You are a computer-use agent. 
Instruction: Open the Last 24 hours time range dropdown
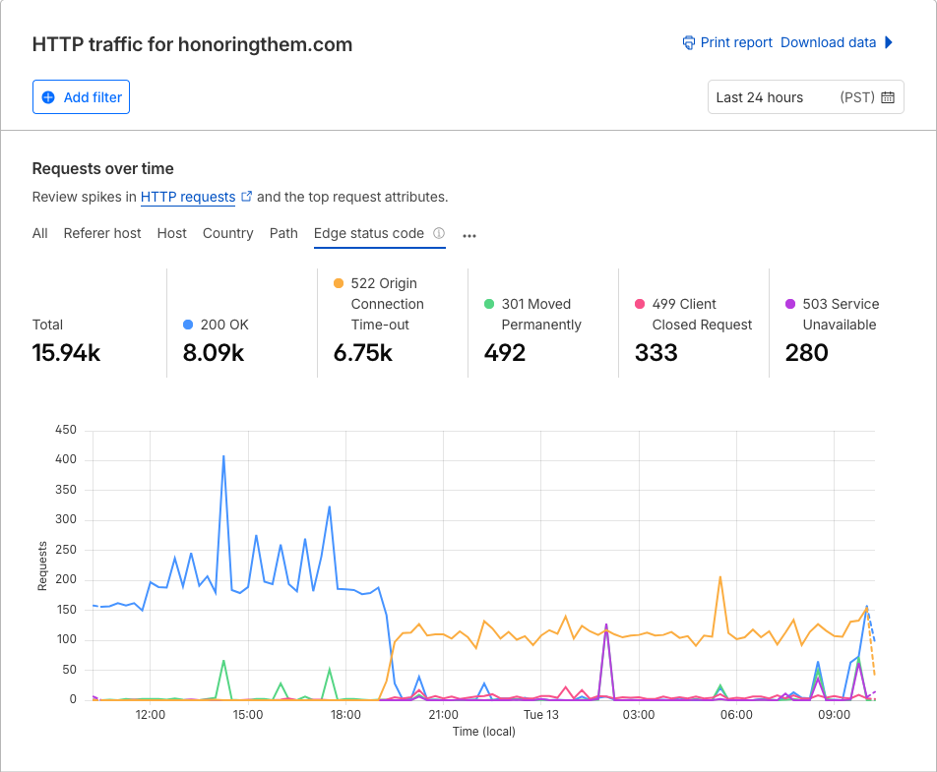pyautogui.click(x=805, y=97)
